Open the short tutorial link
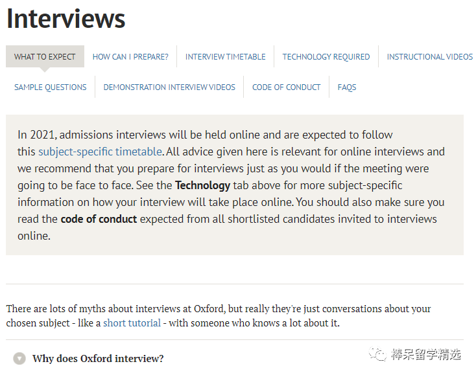 tap(132, 323)
